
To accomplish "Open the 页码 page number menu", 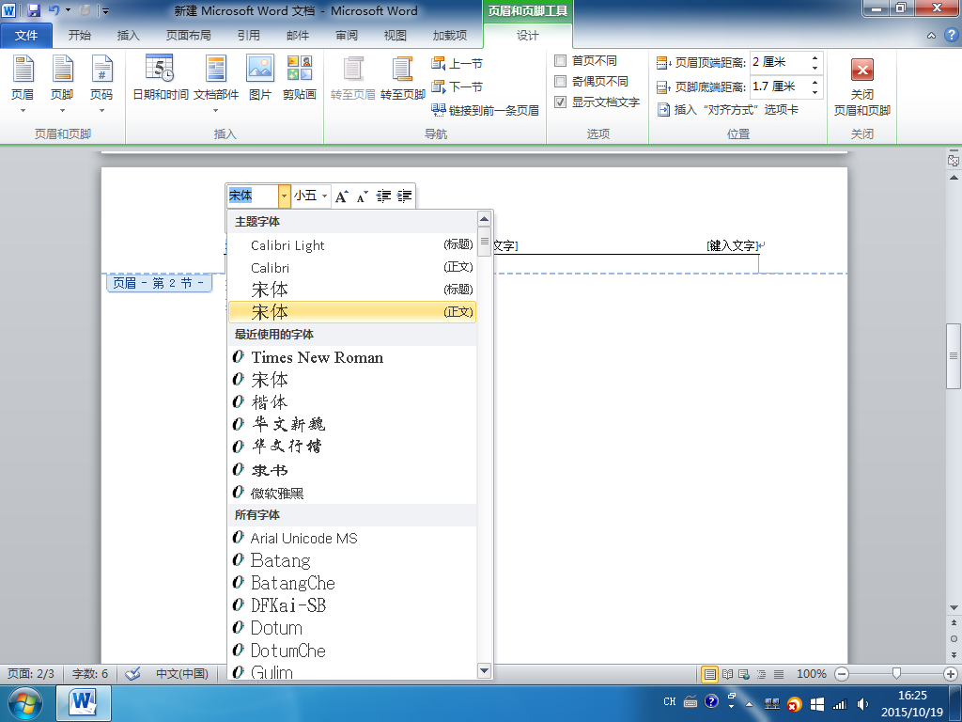I will point(101,84).
